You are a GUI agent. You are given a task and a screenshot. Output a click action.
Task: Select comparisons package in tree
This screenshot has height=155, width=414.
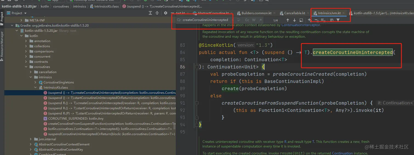tap(41, 51)
